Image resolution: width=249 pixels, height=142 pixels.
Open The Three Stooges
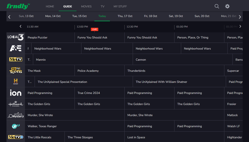click(94, 137)
